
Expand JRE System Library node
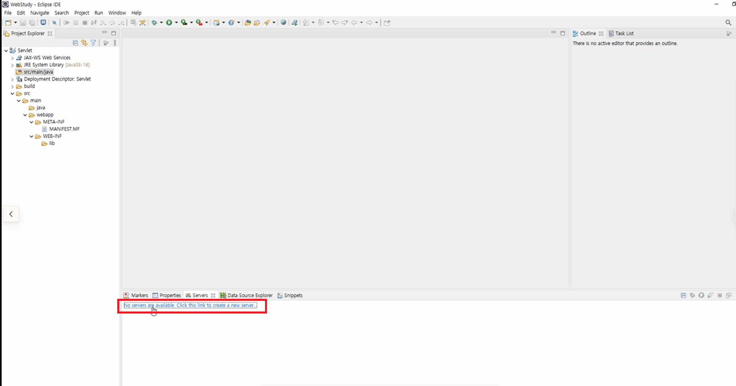(12, 65)
